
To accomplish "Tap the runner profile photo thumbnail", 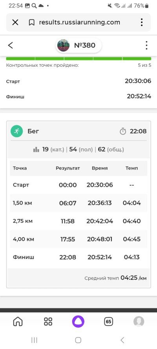I will tap(63, 46).
